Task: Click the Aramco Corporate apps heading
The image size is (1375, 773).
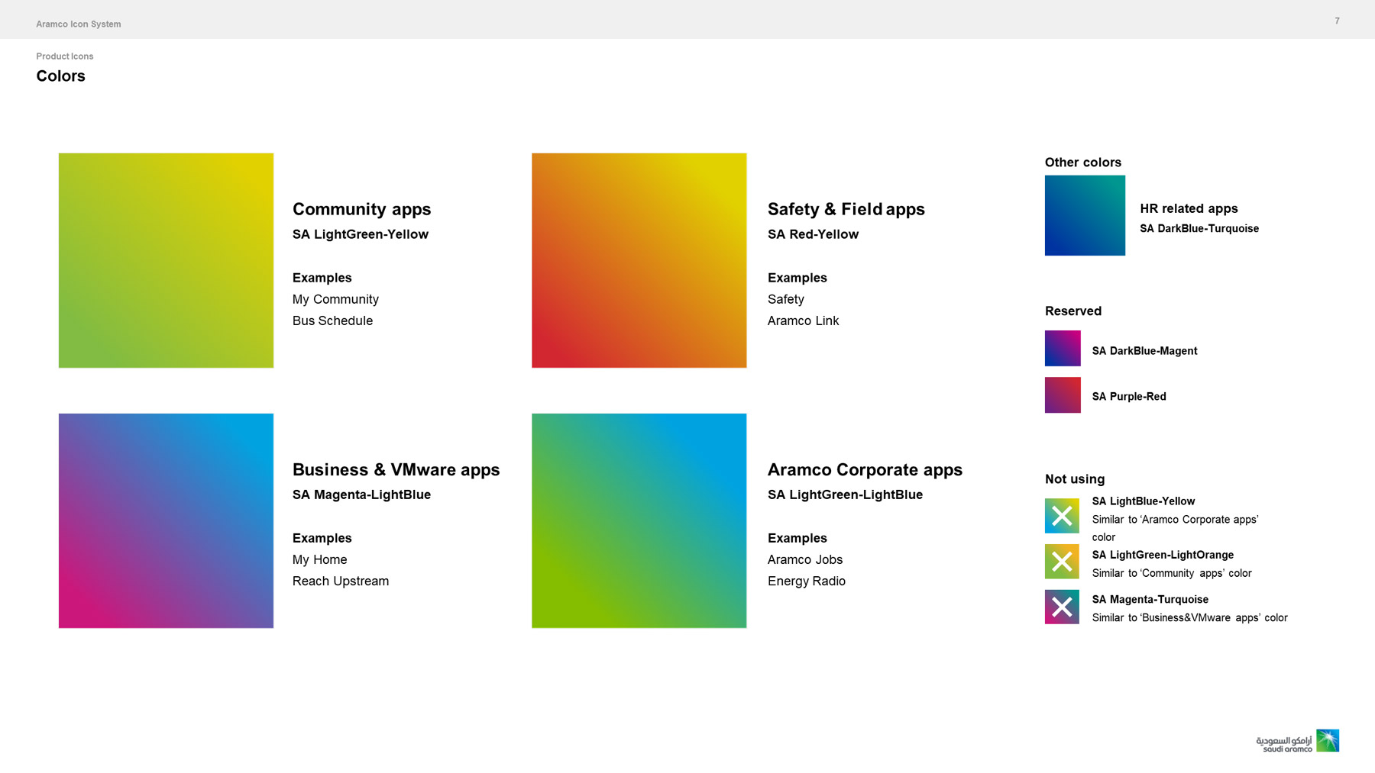Action: point(865,469)
